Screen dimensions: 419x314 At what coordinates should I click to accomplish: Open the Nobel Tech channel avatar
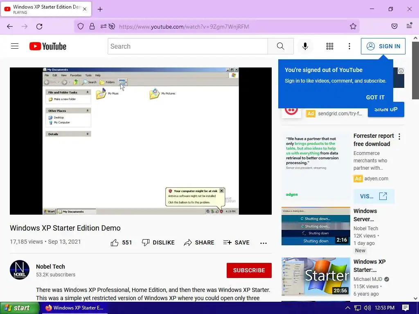[20, 270]
